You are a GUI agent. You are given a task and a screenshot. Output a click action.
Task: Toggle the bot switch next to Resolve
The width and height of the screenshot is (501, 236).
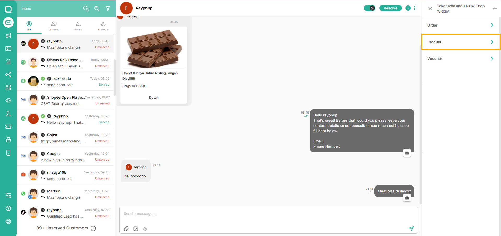370,8
